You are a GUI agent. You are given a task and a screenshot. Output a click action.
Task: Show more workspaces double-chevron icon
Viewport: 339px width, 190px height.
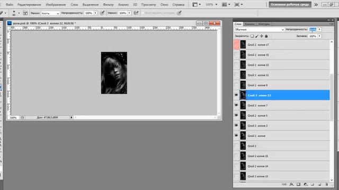316,5
